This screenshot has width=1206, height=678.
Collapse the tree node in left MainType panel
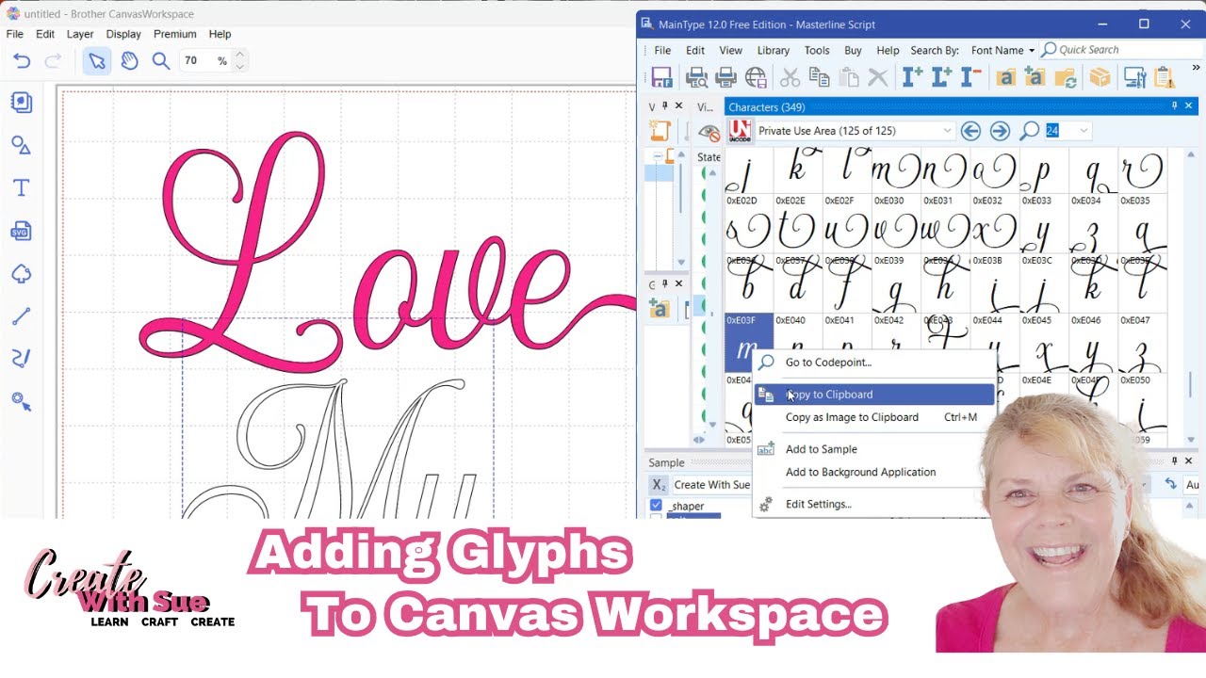(x=658, y=156)
